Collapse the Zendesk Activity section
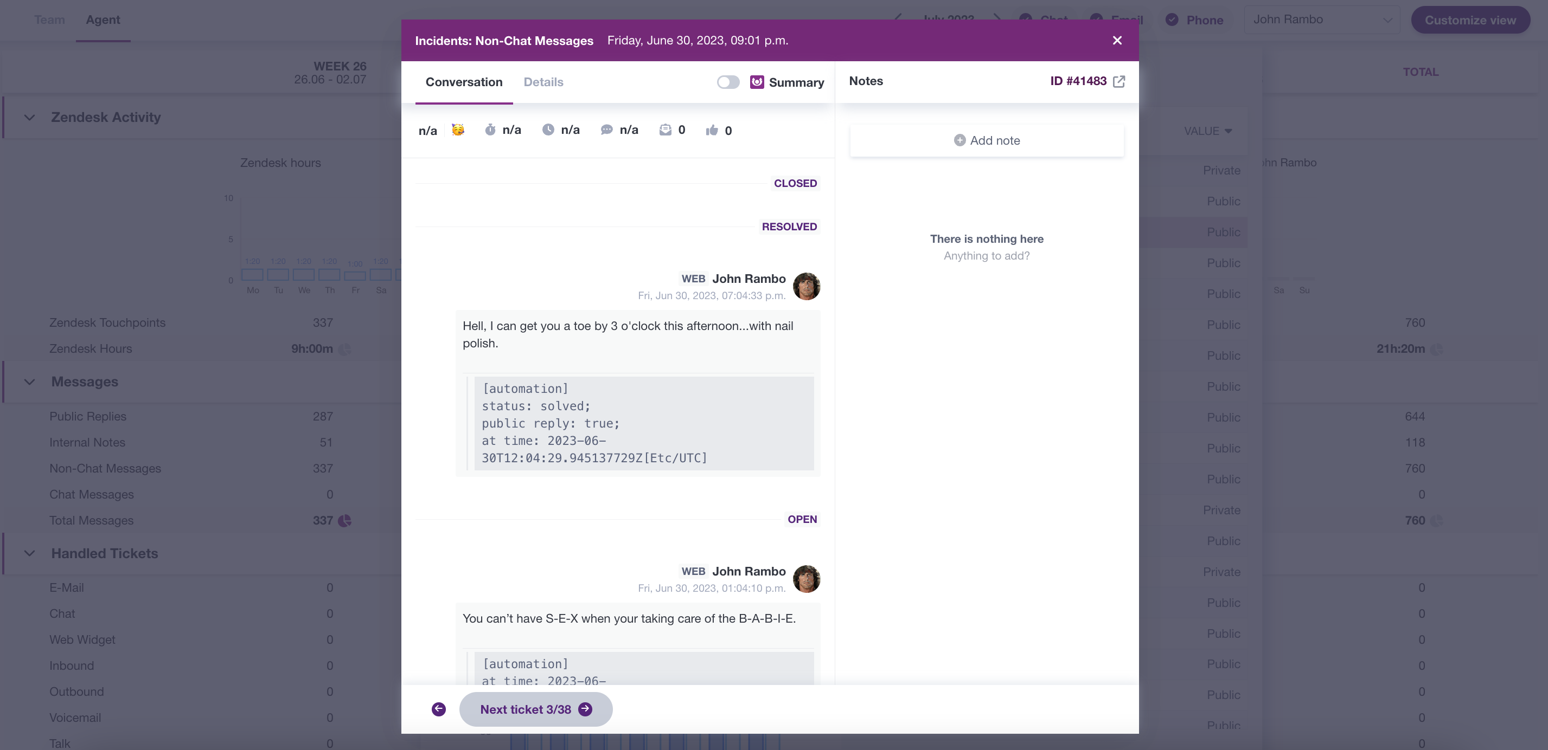Screen dimensions: 1548x750 point(29,117)
